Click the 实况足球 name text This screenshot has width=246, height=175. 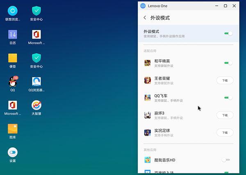point(162,130)
